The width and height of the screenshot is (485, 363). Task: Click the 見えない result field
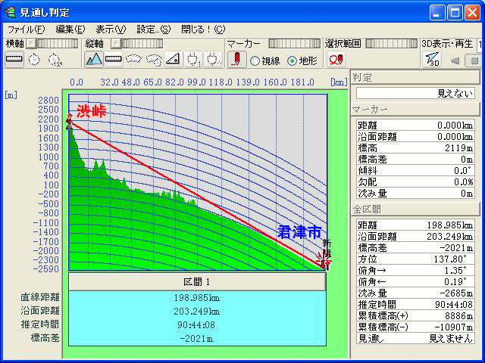tap(415, 93)
